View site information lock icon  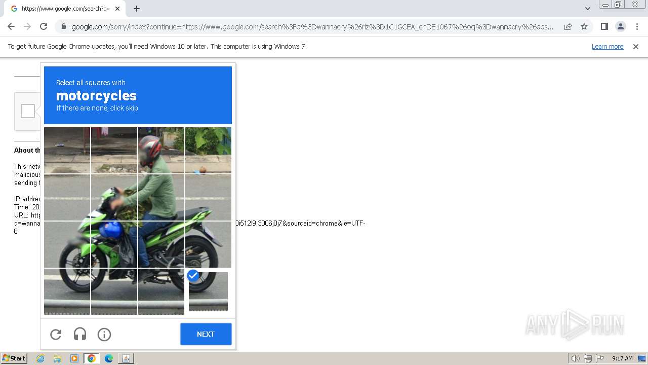click(63, 27)
